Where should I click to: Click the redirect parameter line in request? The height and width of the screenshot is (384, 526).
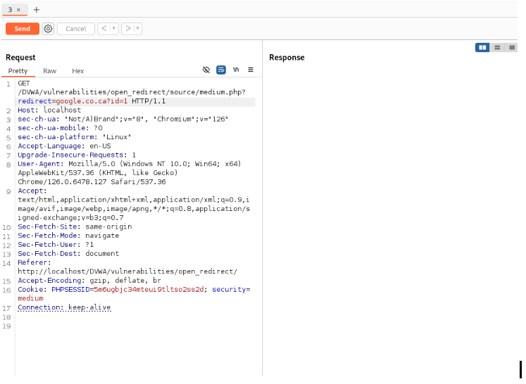[92, 101]
